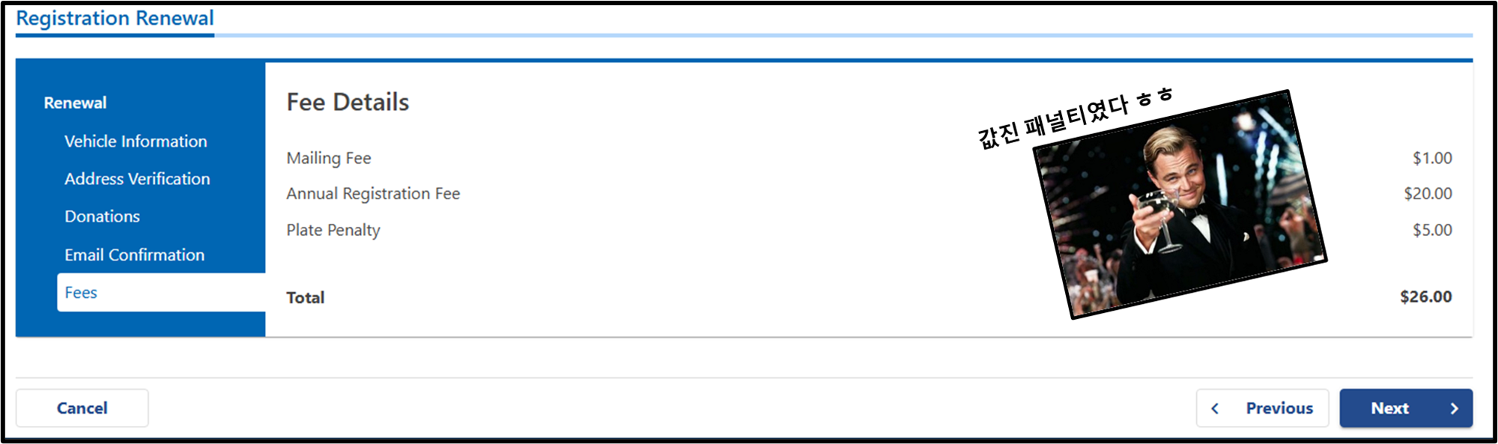
Task: Go back with the Previous button
Action: click(1262, 408)
